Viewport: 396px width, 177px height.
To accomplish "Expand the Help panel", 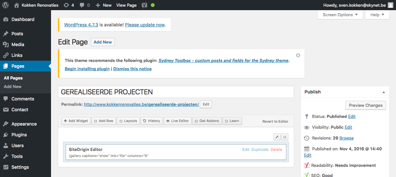I will 377,15.
